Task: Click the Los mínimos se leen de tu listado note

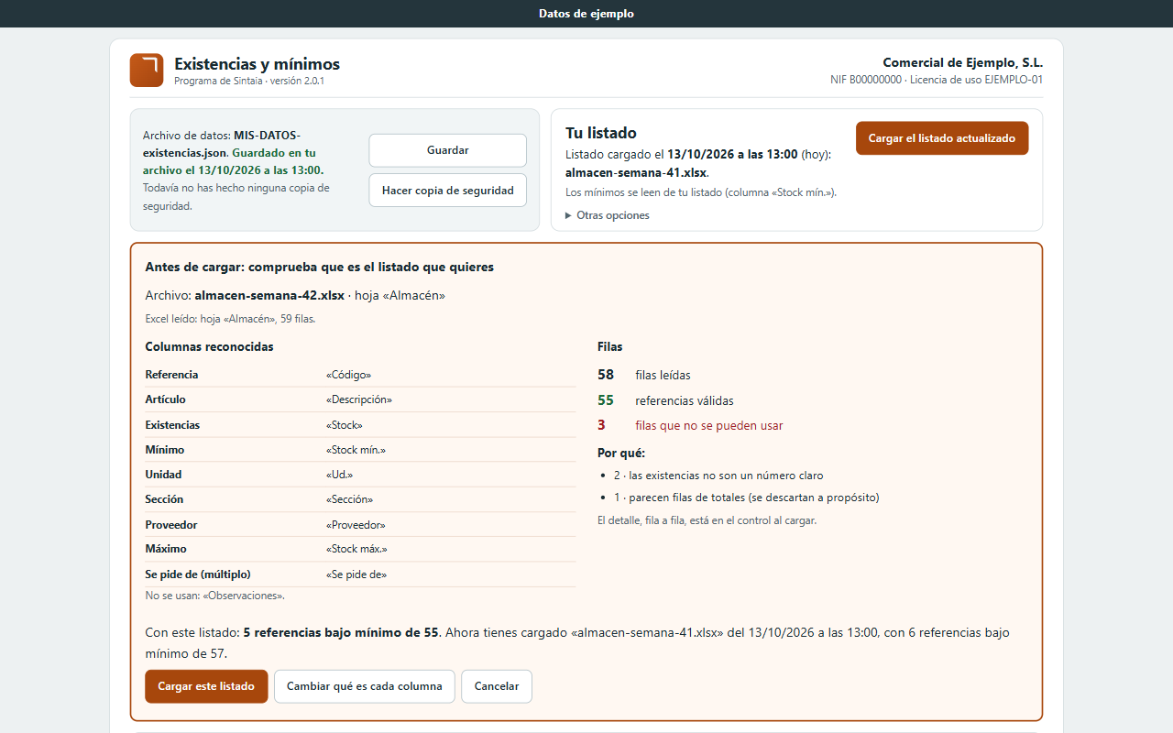Action: 701,192
